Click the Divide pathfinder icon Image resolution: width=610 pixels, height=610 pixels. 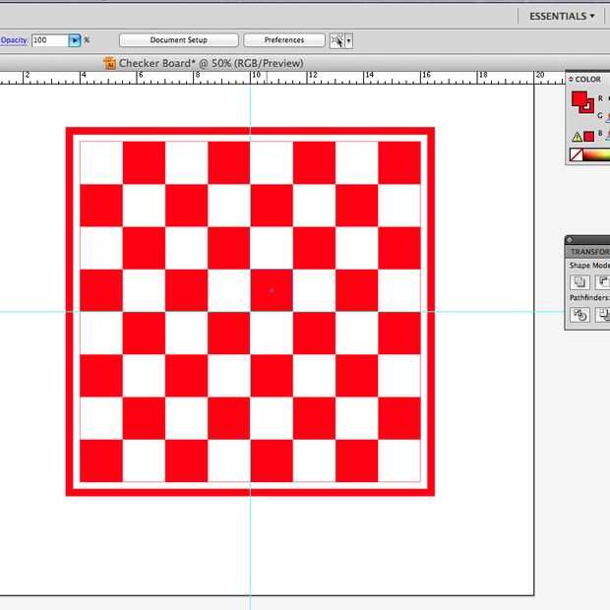580,315
